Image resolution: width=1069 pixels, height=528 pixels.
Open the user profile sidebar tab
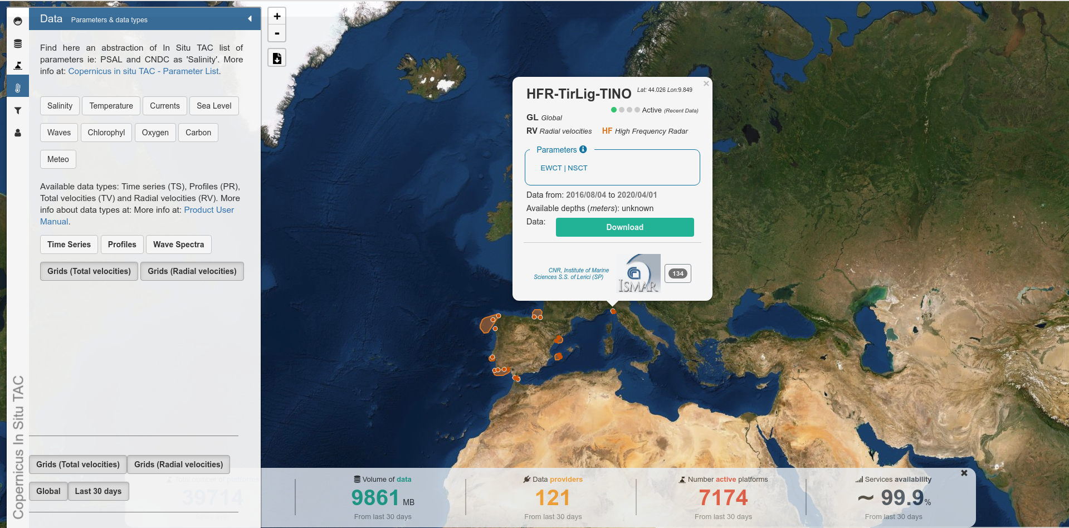coord(18,133)
